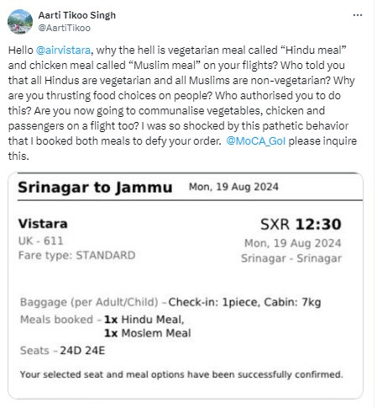Viewport: 377px width, 408px height.
Task: Click the seats 24D 24E text
Action: pyautogui.click(x=82, y=351)
